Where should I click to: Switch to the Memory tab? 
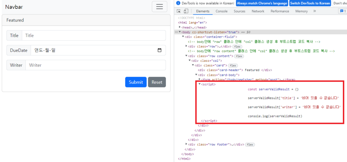[x=301, y=11]
